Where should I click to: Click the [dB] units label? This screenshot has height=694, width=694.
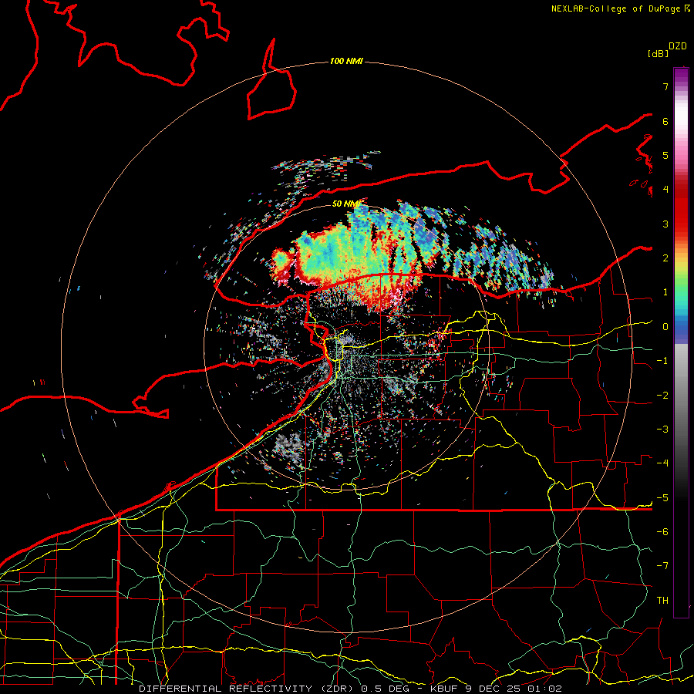coord(657,53)
